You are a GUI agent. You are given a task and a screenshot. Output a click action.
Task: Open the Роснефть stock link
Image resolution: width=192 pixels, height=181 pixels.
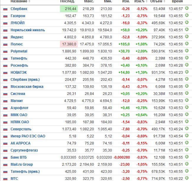(19, 65)
